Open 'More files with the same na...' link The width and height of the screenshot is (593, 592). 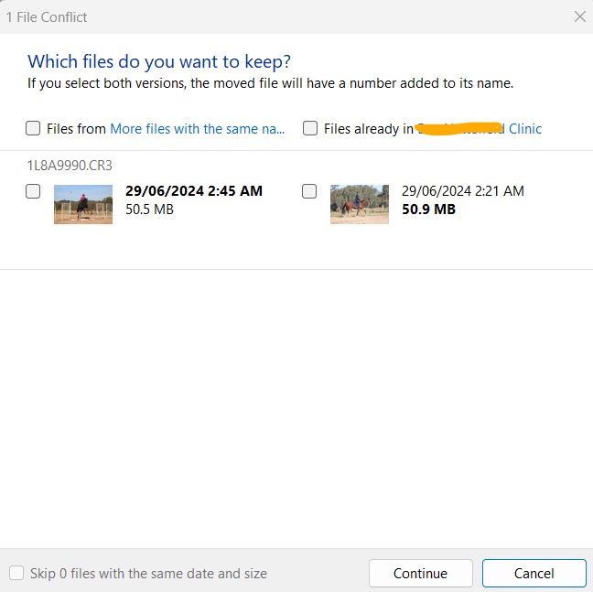tap(198, 129)
